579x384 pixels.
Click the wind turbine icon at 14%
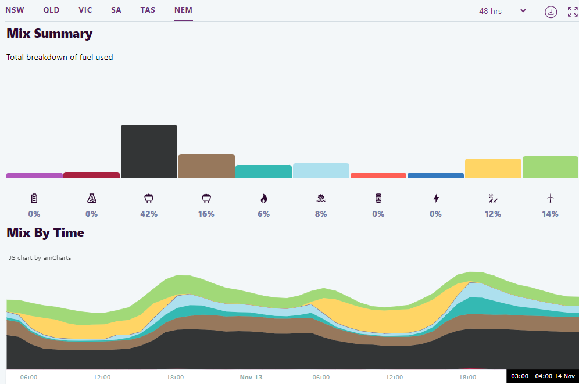(x=550, y=198)
